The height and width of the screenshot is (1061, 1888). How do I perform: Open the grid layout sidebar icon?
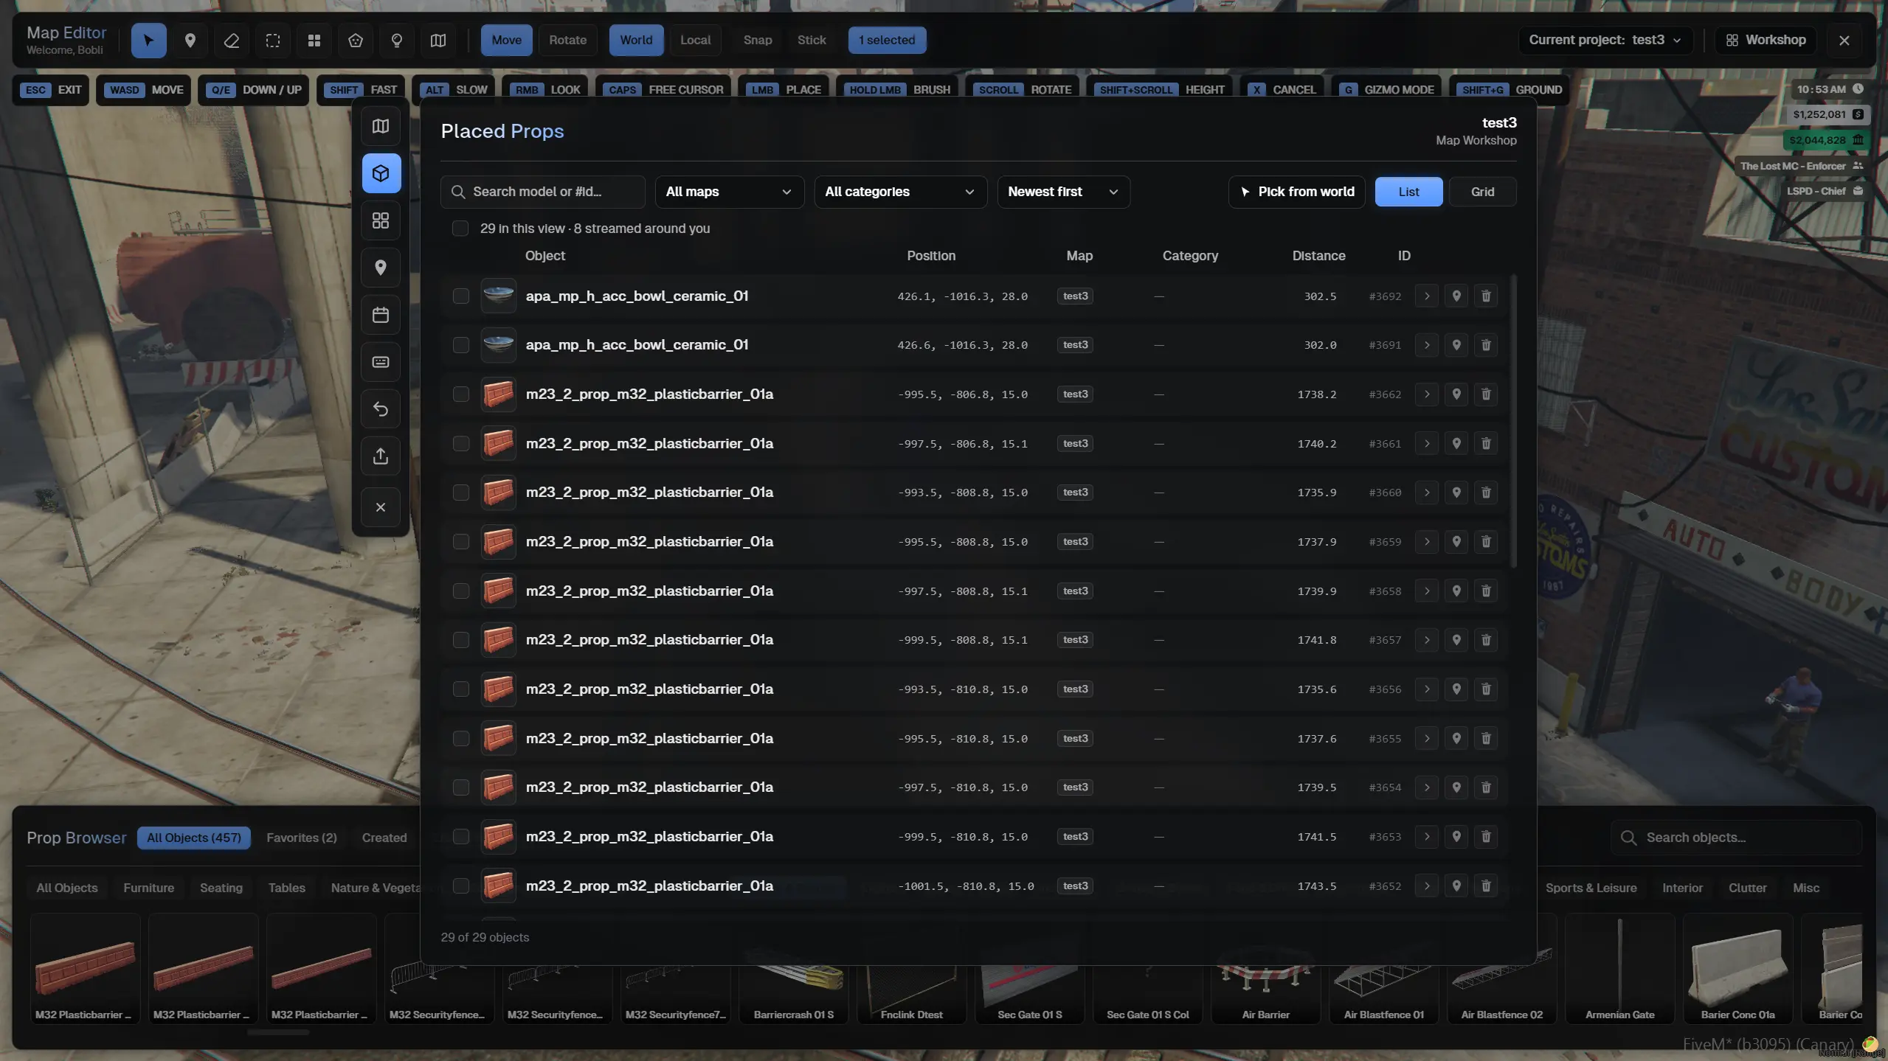[x=381, y=220]
